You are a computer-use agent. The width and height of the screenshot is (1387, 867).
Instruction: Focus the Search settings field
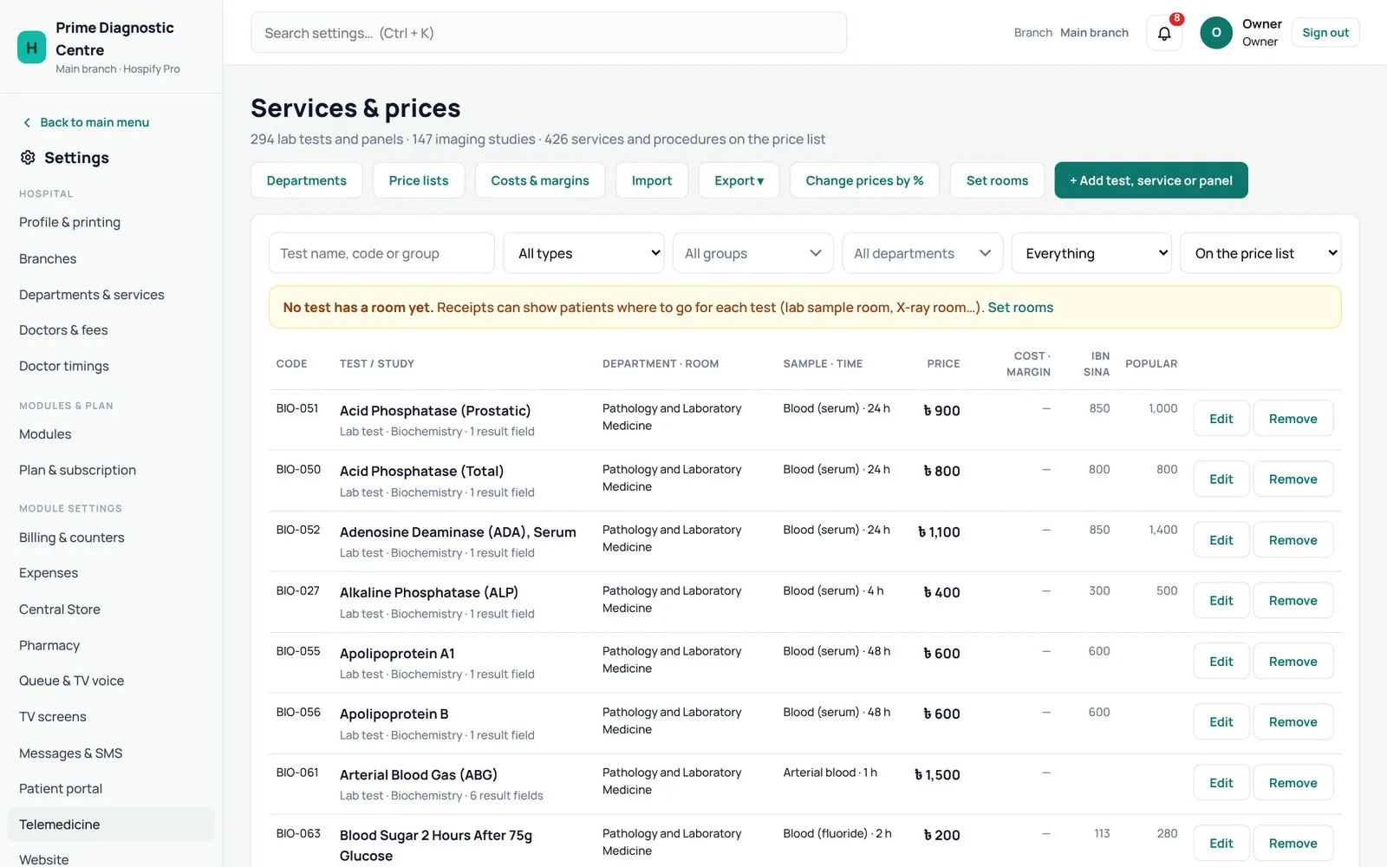(549, 33)
